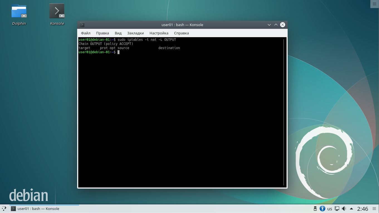Open network status from the tray network icon
Screen dimensions: 379x213
pyautogui.click(x=337, y=209)
